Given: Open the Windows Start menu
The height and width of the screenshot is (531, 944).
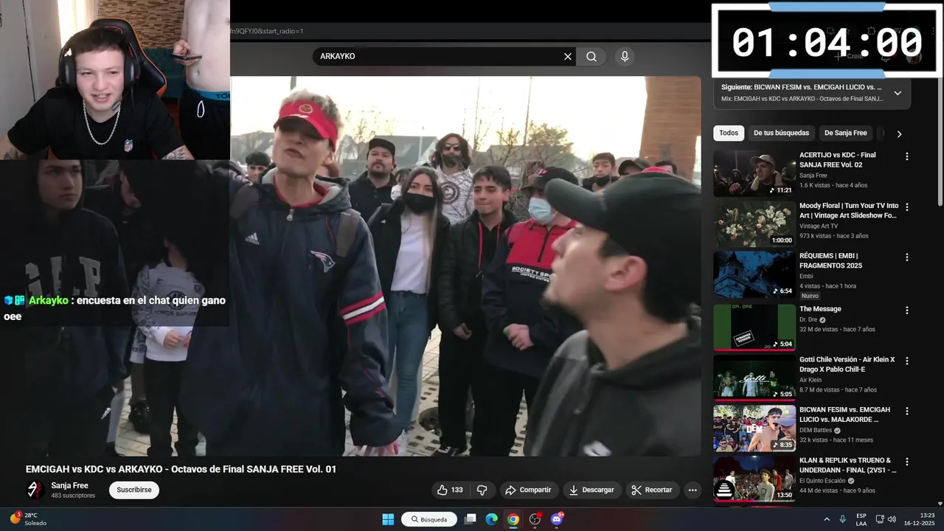Looking at the screenshot, I should pyautogui.click(x=388, y=519).
